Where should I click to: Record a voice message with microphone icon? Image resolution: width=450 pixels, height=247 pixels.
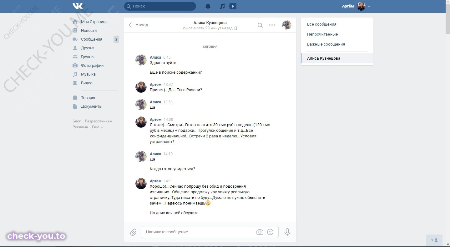[287, 232]
